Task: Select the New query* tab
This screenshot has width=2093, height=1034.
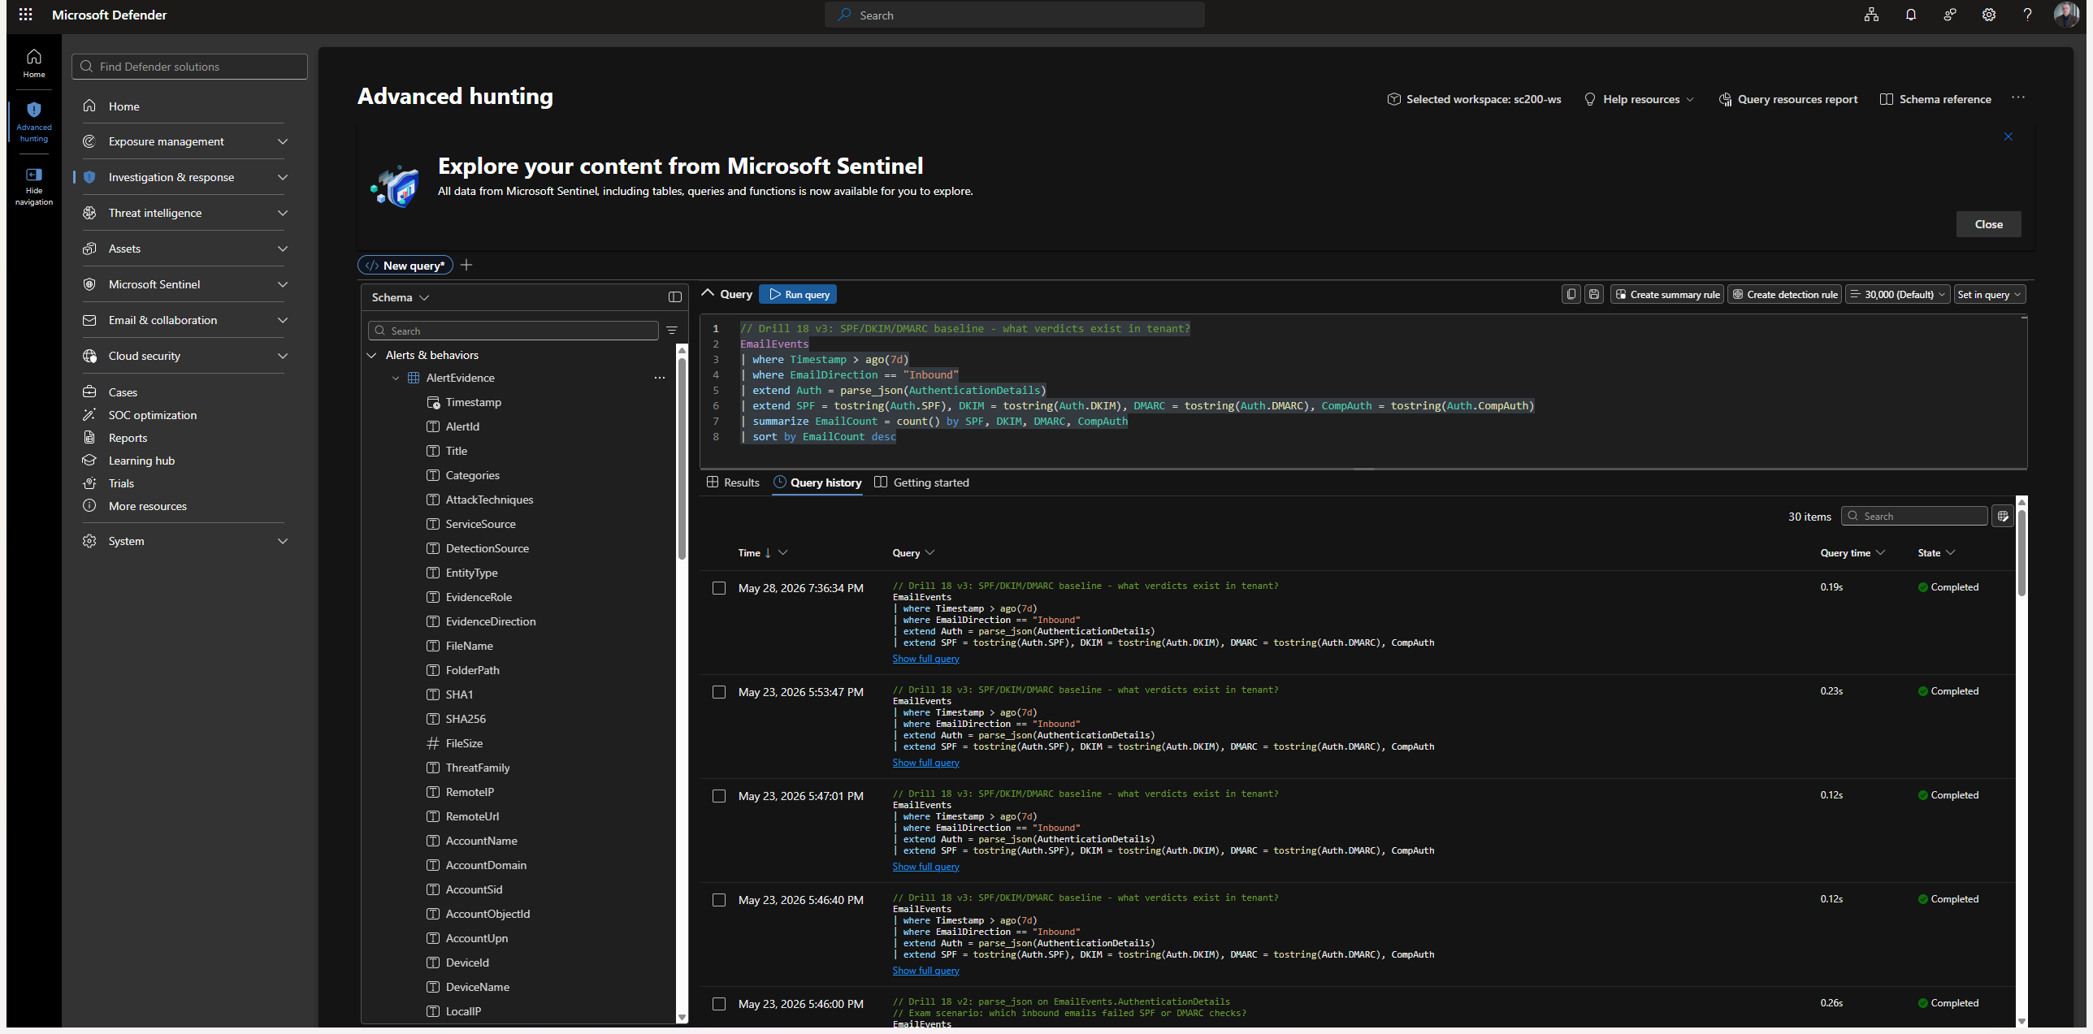Action: pos(405,266)
